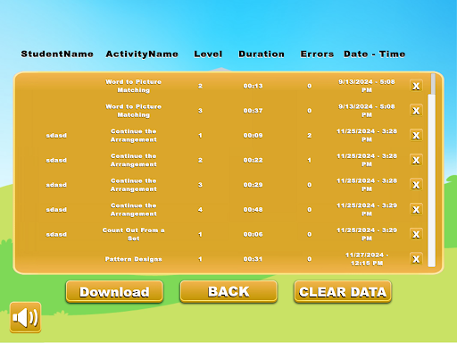Select the duration value 00:13
Screen dimensions: 457x343
[253, 86]
